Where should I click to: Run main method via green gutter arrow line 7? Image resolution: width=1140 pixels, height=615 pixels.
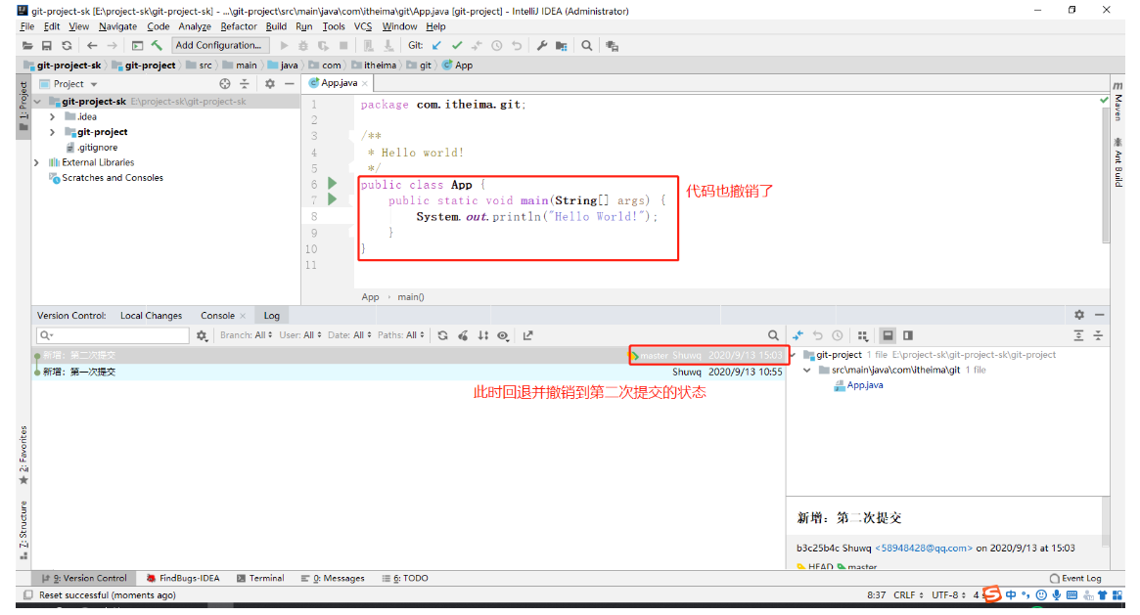click(x=333, y=198)
